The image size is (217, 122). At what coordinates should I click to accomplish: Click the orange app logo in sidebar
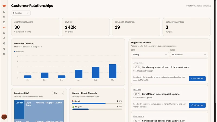4,6
